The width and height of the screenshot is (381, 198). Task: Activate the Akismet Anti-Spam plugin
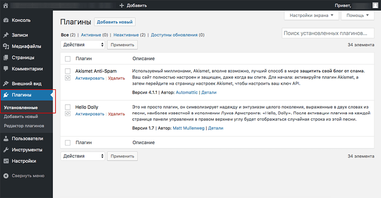coord(90,78)
